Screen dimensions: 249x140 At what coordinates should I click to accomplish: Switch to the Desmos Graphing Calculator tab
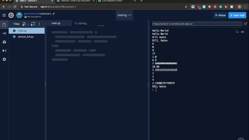[x=75, y=1]
